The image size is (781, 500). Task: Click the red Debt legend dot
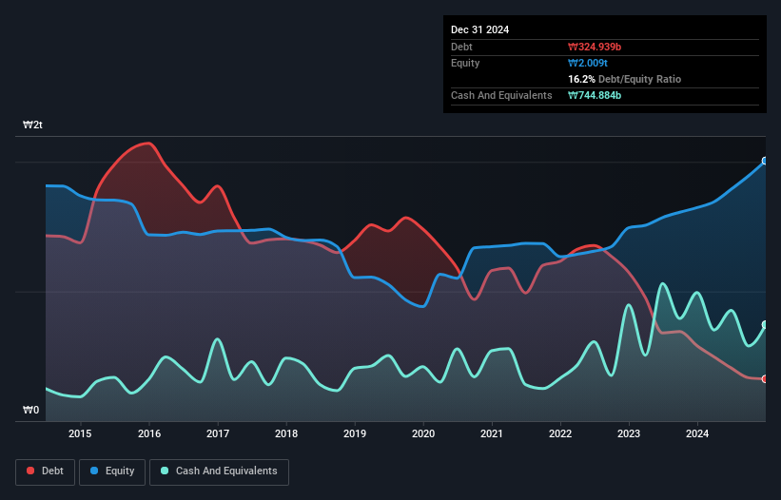pyautogui.click(x=30, y=471)
